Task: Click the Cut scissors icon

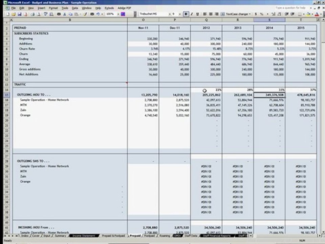Action: pos(65,14)
